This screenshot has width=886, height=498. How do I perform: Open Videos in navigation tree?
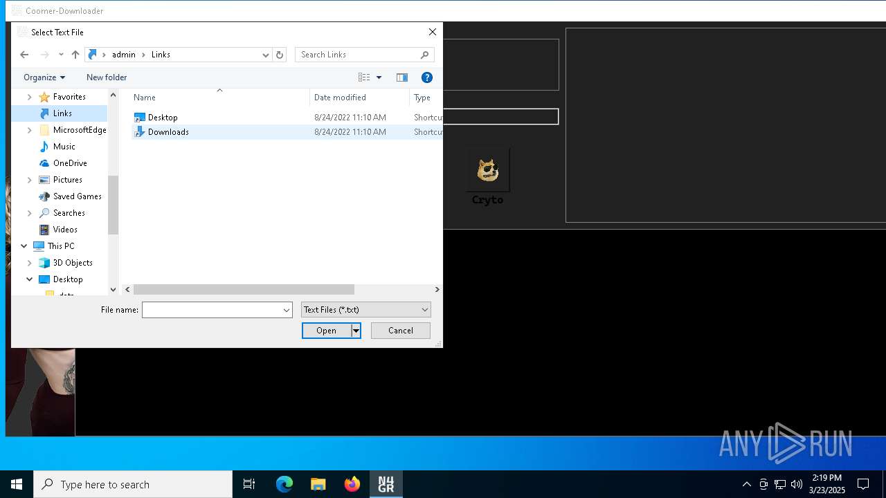pyautogui.click(x=65, y=230)
